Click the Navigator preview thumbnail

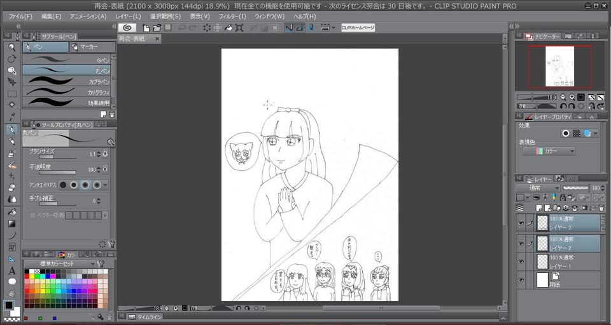click(x=559, y=67)
